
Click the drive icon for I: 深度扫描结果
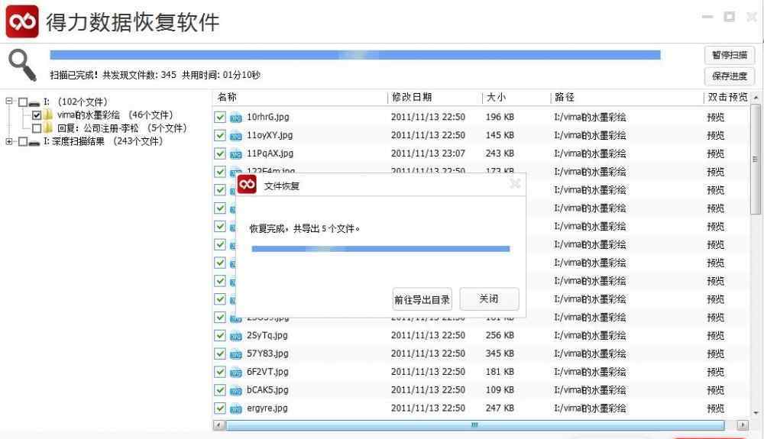(34, 142)
